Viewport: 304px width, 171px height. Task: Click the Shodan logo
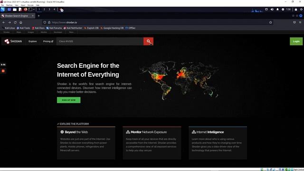click(13, 41)
